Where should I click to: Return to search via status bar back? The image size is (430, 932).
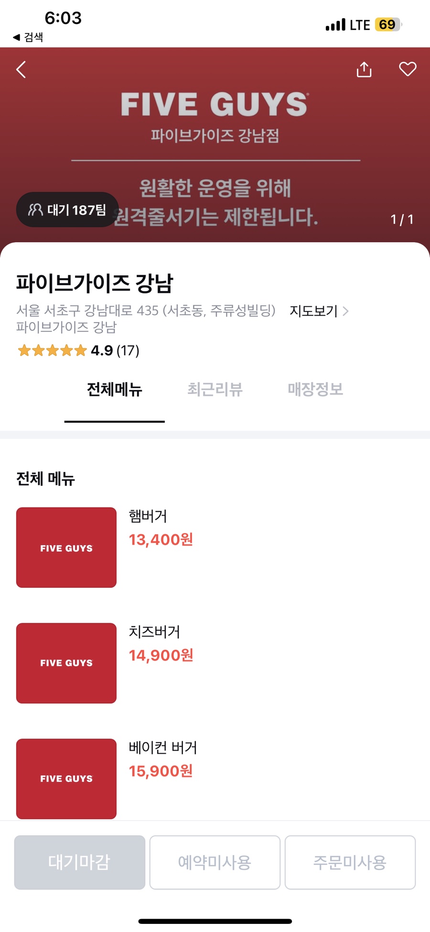pyautogui.click(x=28, y=37)
